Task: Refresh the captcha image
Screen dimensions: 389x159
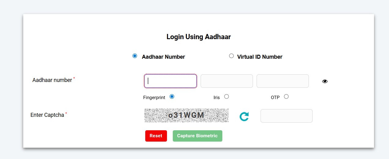Action: pyautogui.click(x=244, y=116)
